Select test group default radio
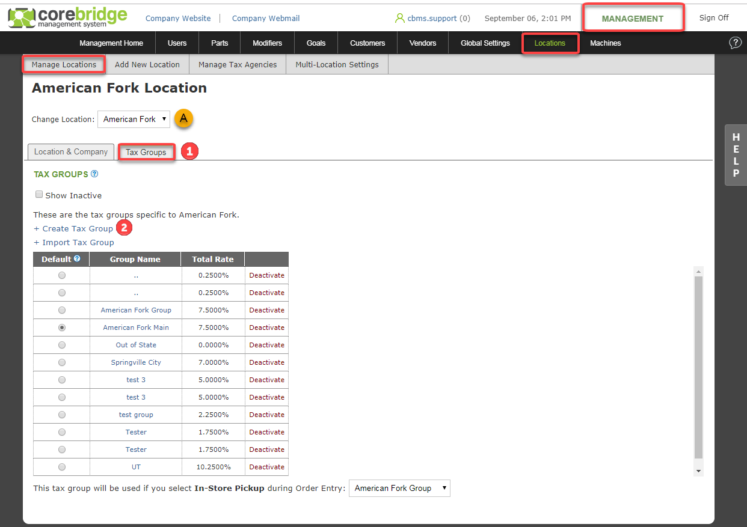 point(62,415)
